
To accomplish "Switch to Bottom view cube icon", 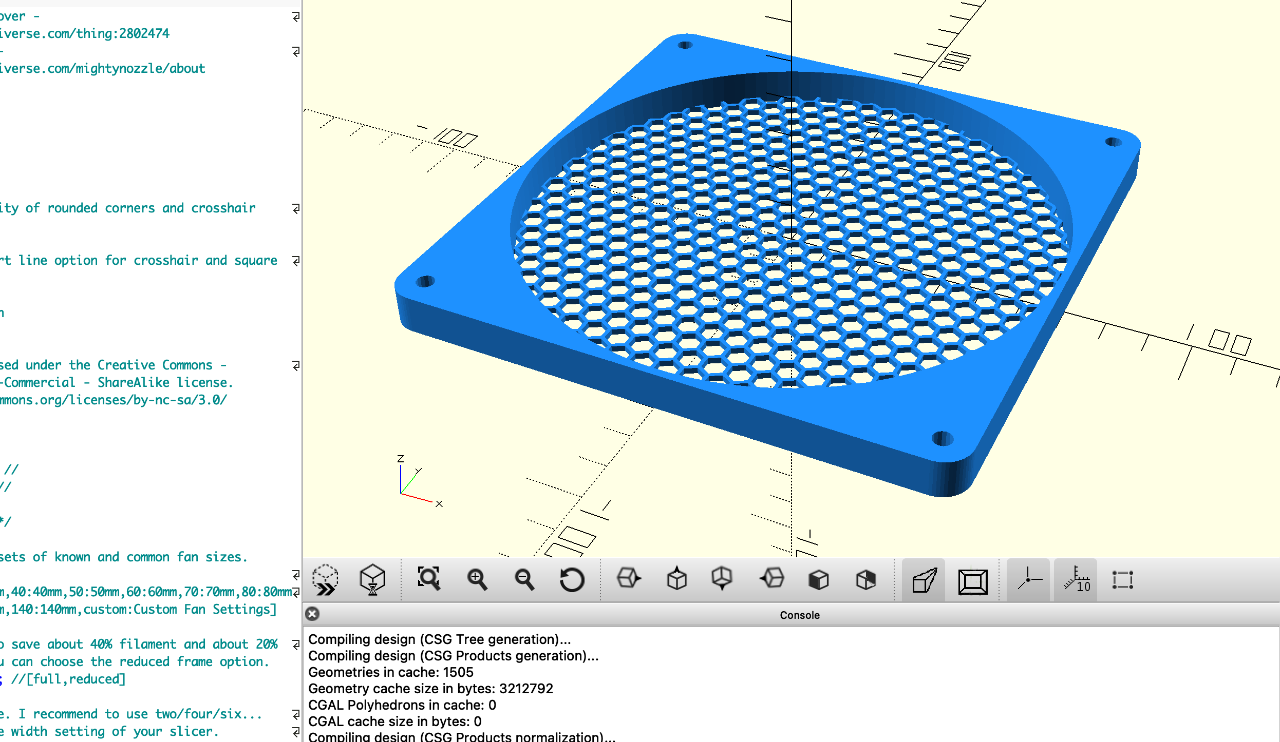I will [722, 579].
